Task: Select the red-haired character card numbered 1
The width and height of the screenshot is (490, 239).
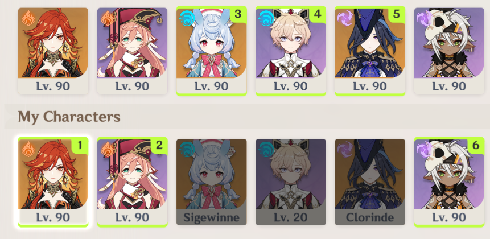Action: 53,182
